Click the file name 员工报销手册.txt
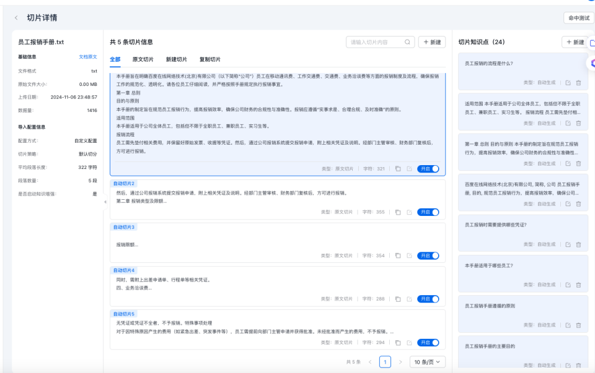595x373 pixels. (x=41, y=42)
